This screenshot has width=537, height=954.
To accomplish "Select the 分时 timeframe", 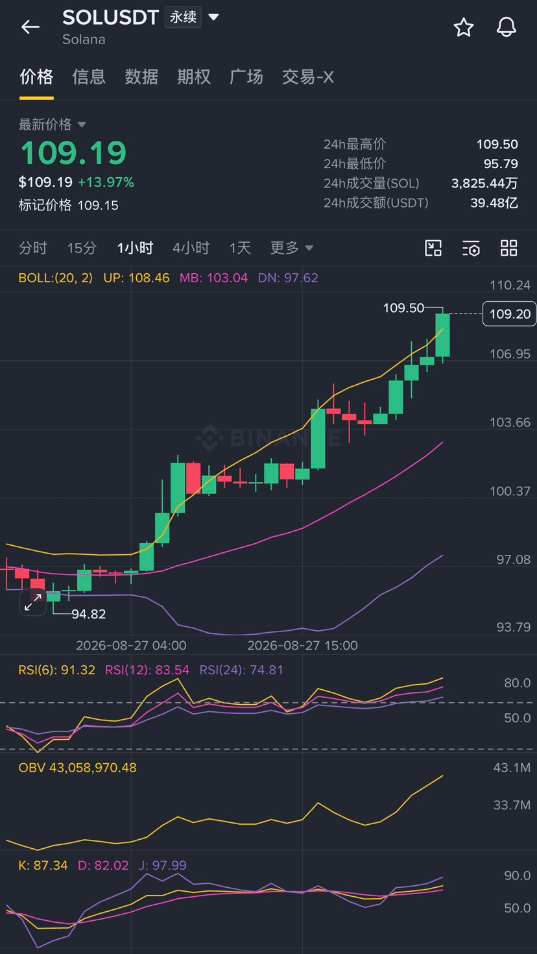I will pos(33,248).
